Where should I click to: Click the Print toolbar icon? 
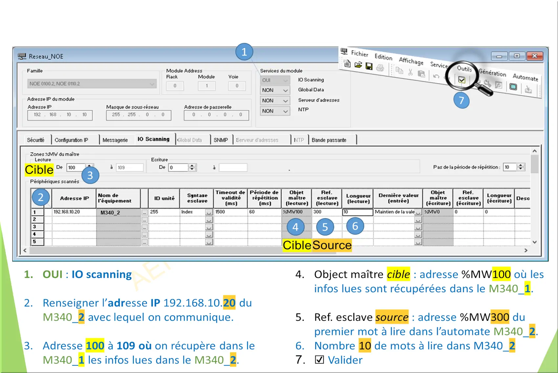(x=380, y=68)
